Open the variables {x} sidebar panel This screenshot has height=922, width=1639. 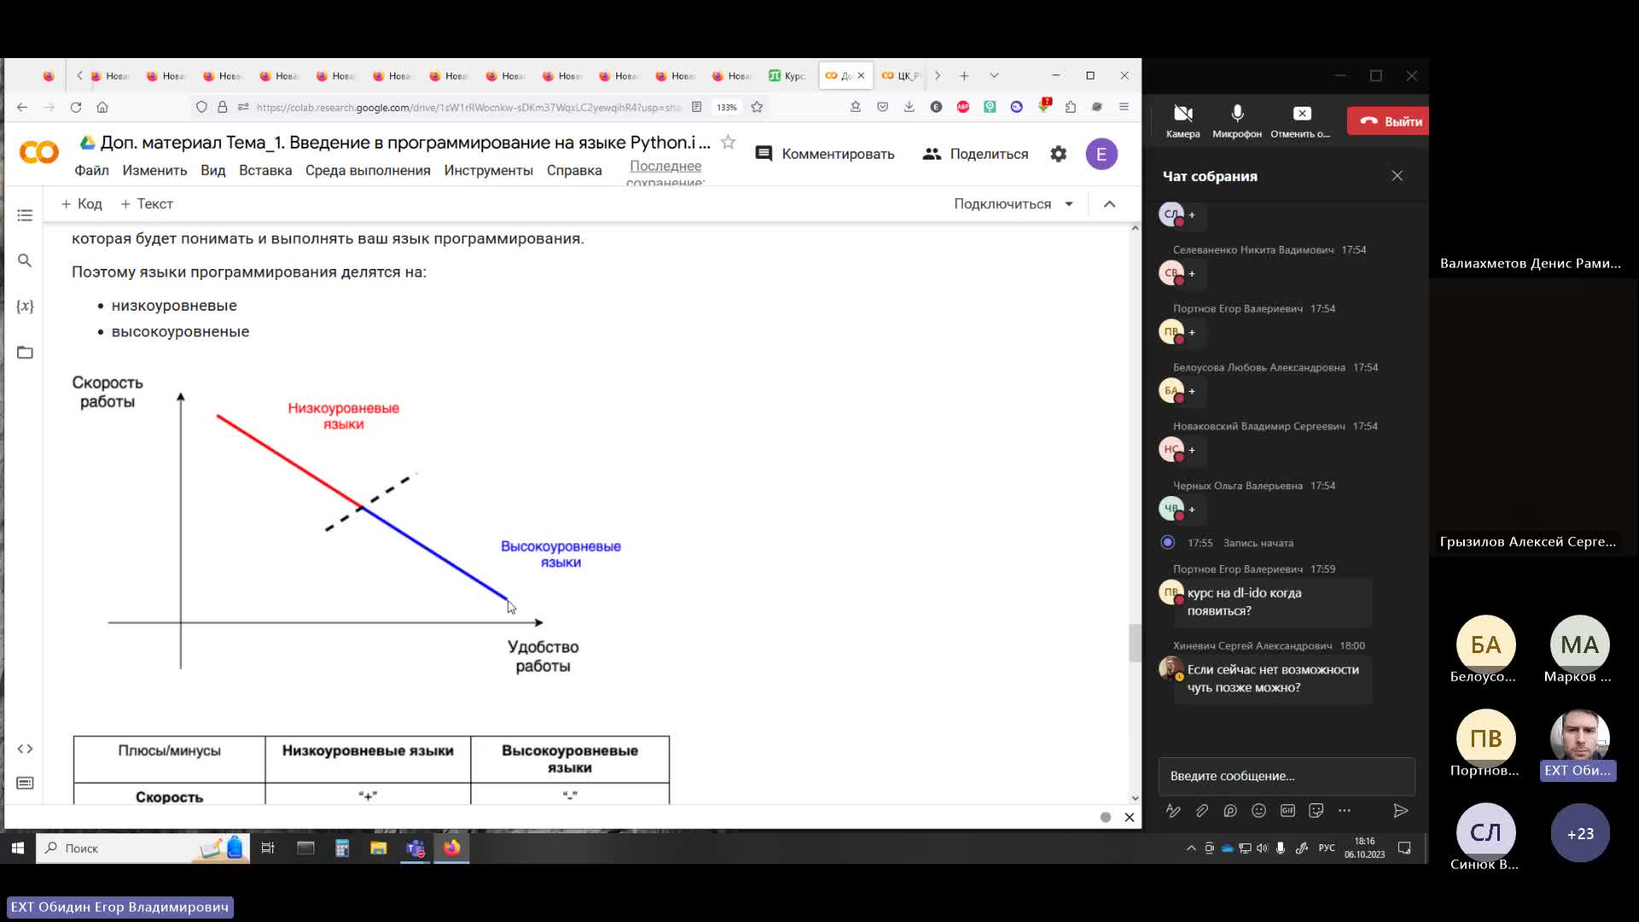(25, 306)
